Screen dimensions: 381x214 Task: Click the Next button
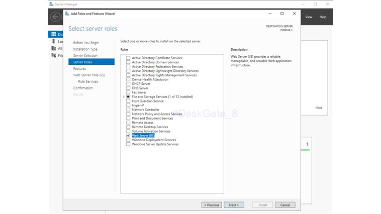point(234,205)
